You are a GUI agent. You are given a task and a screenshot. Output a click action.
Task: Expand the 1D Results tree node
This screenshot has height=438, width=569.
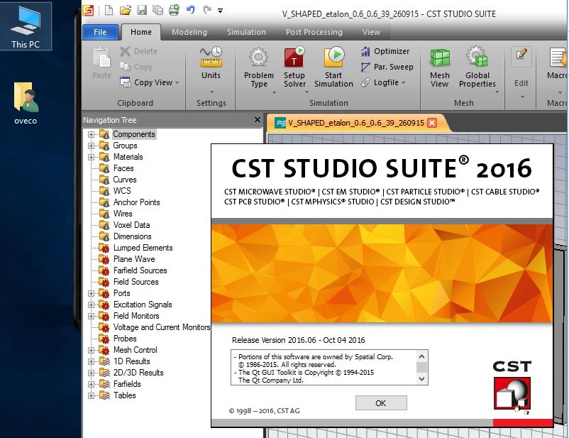tap(91, 361)
